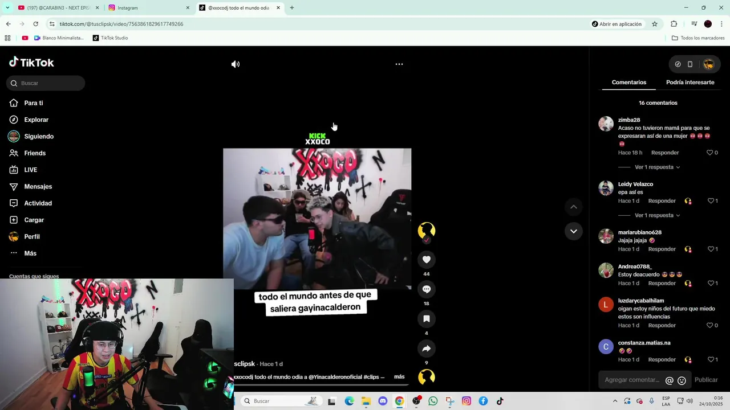Viewport: 730px width, 410px height.
Task: Expand replies under Leidy Velazco comment
Action: click(x=657, y=216)
